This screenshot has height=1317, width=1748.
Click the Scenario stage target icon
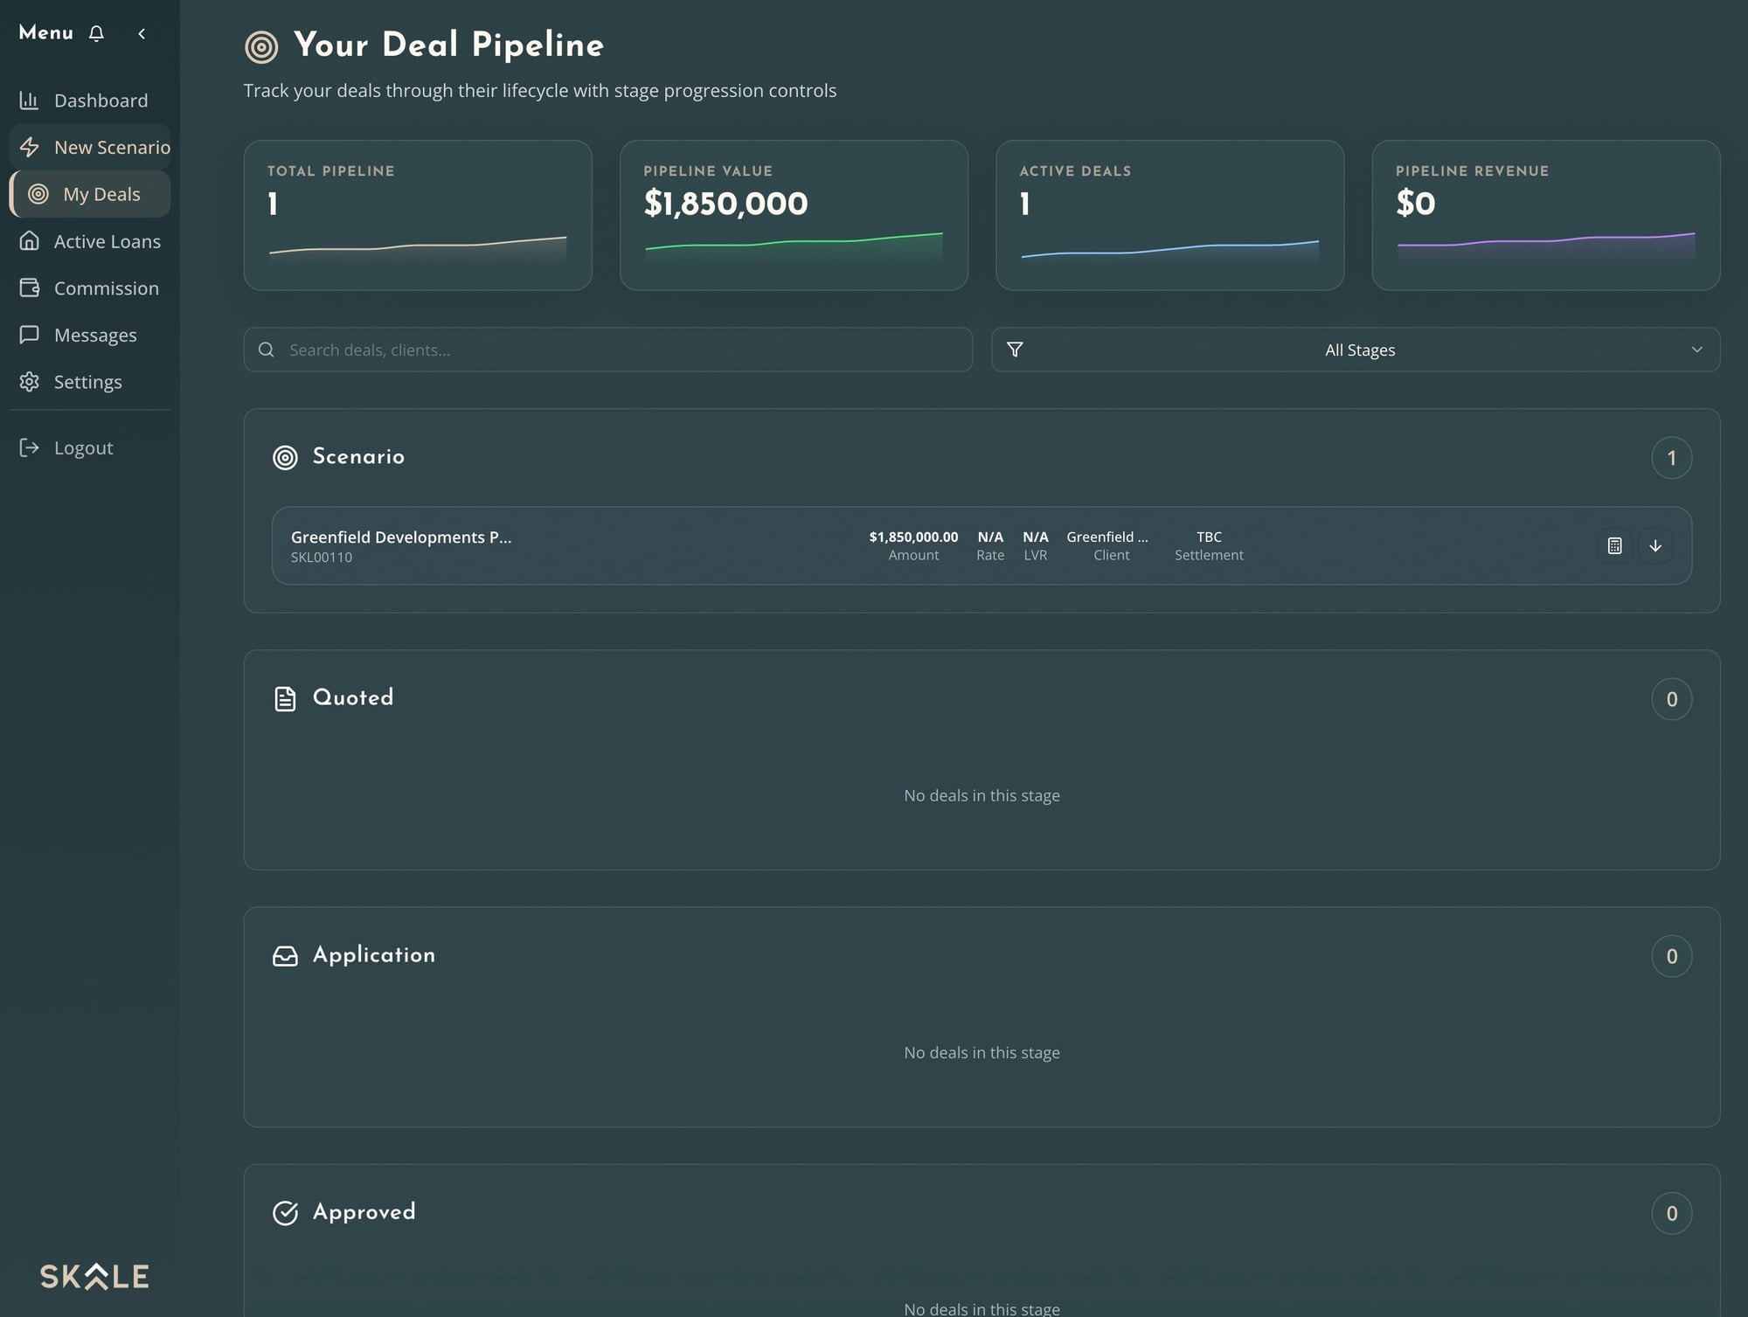coord(284,457)
